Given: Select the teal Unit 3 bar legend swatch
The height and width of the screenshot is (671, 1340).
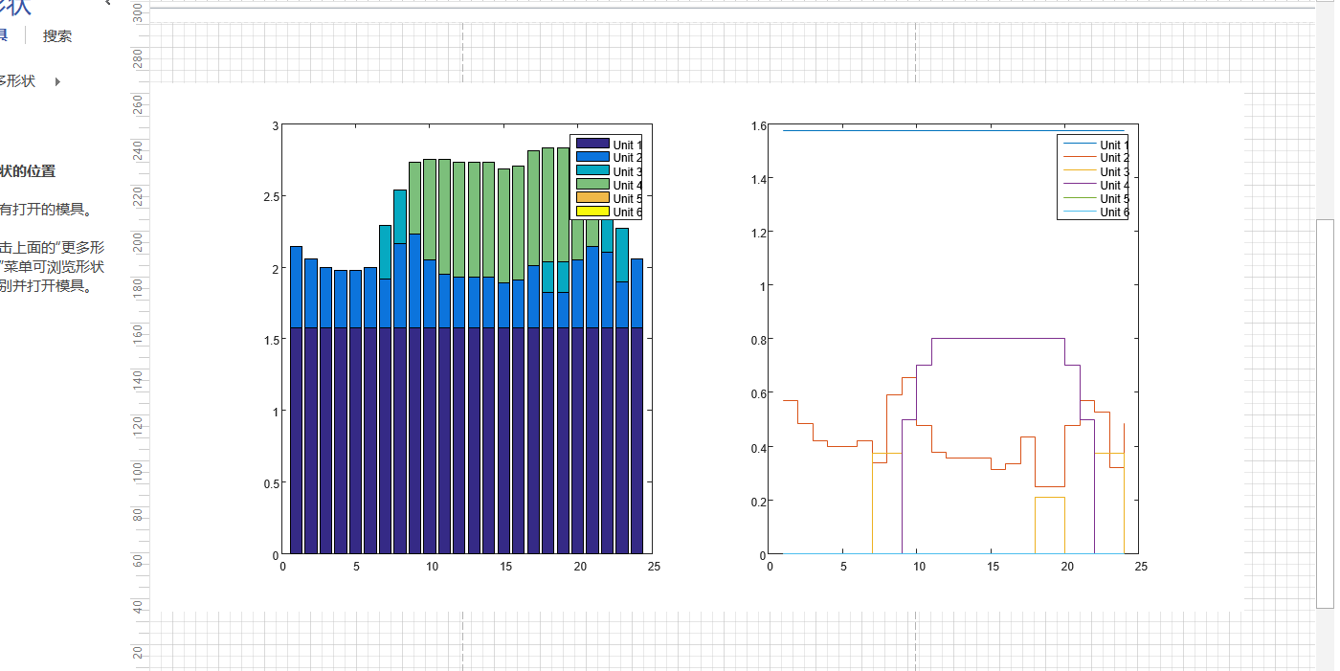Looking at the screenshot, I should [x=592, y=170].
